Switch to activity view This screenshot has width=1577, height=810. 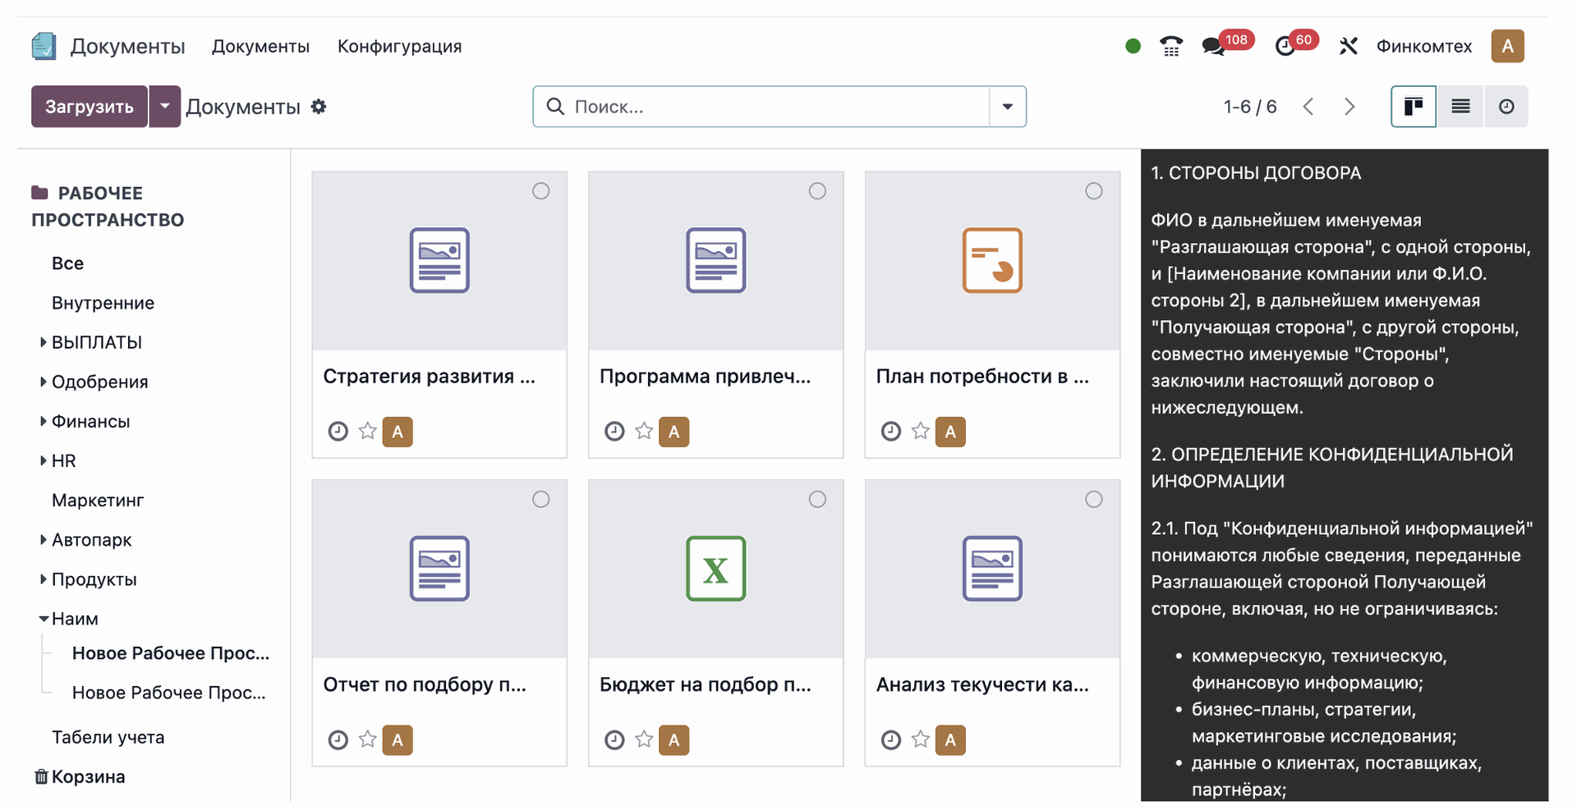coord(1506,107)
